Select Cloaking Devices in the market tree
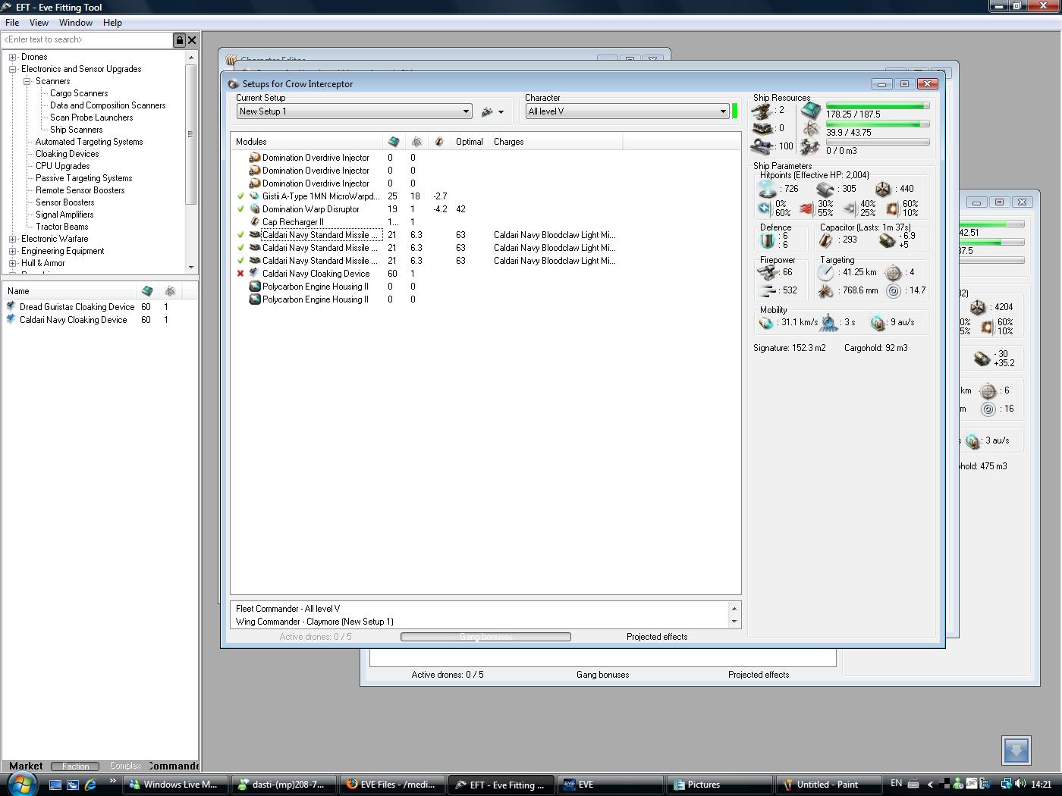Screen dimensions: 1062x796 tap(67, 154)
